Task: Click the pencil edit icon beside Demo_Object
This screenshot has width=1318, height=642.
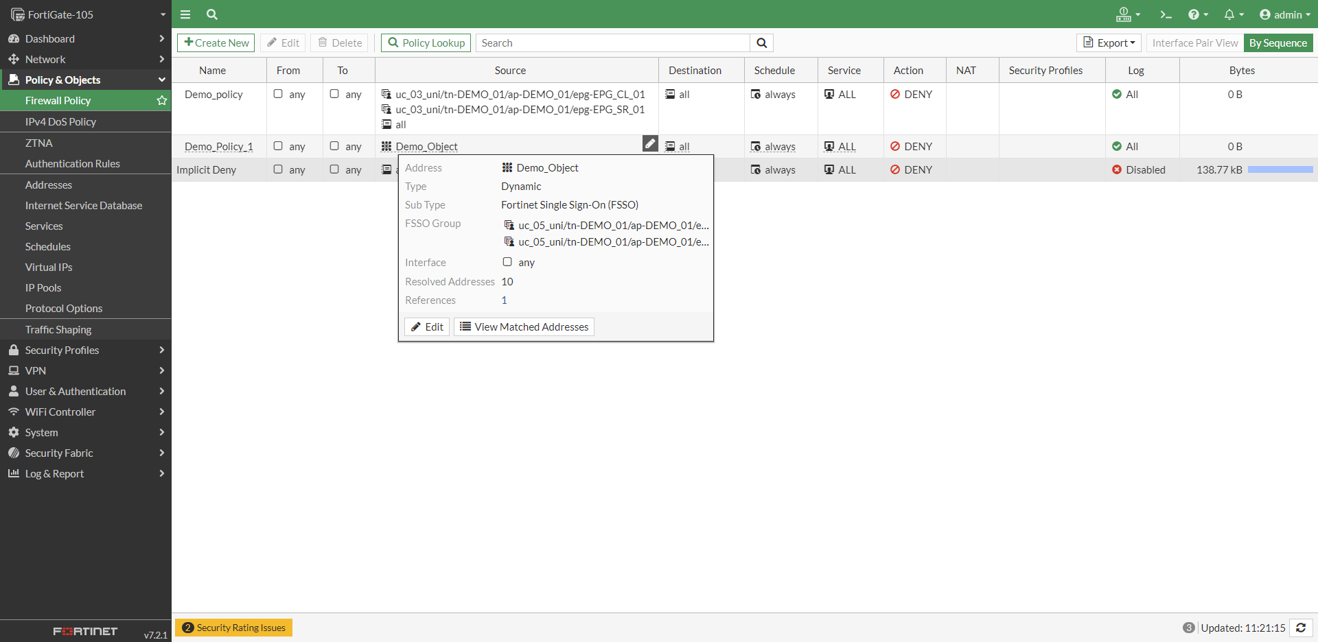Action: click(x=650, y=143)
